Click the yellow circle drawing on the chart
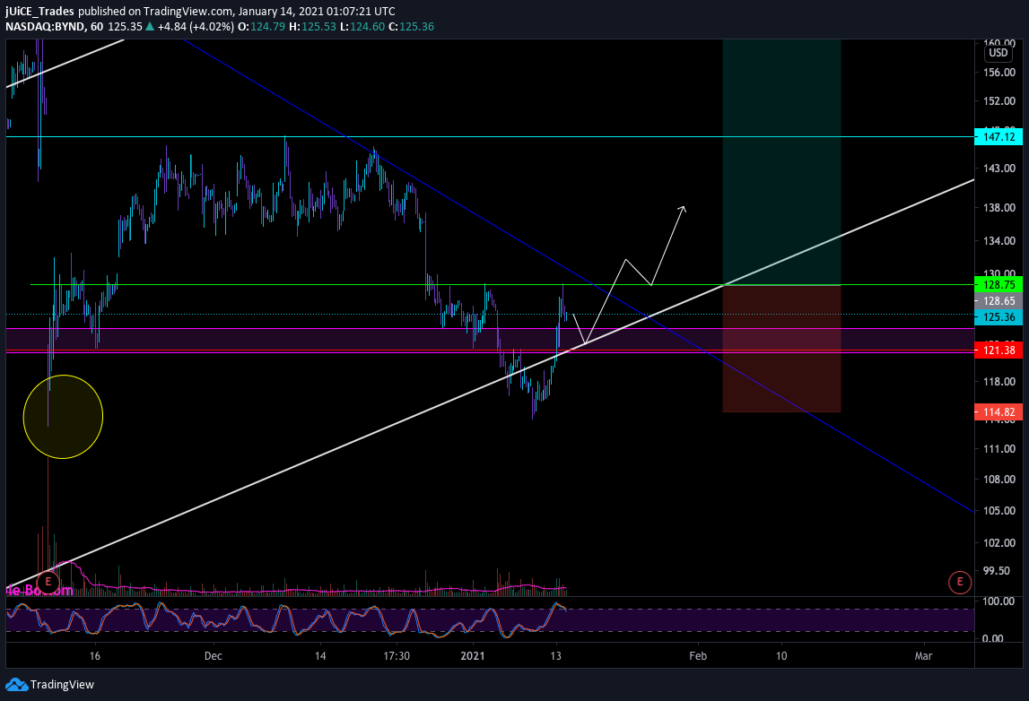The height and width of the screenshot is (701, 1029). tap(63, 417)
